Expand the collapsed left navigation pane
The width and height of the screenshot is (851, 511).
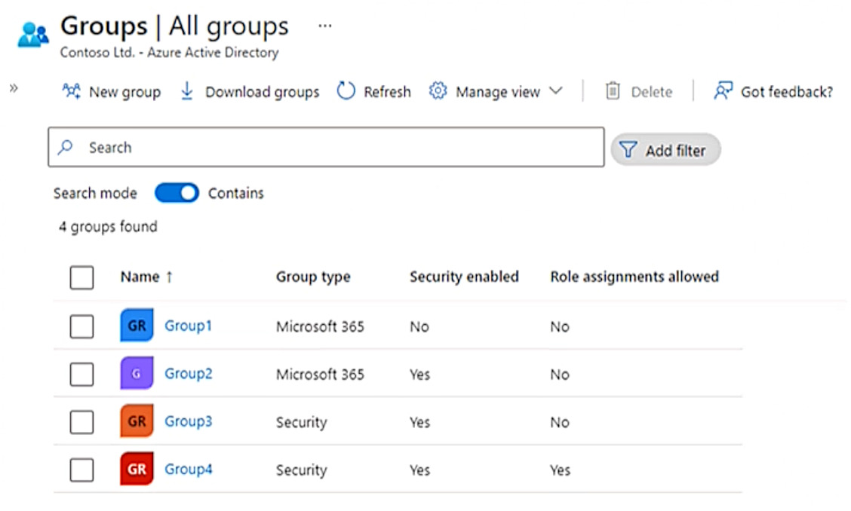click(14, 88)
